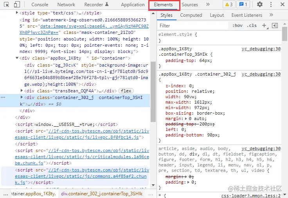Viewport: 288px width, 198px height.
Task: Open the customize DevTools three-dot menu
Action: pos(271,4)
